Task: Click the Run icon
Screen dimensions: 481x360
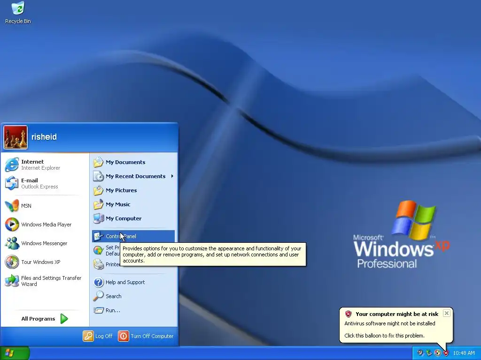Action: click(x=99, y=310)
